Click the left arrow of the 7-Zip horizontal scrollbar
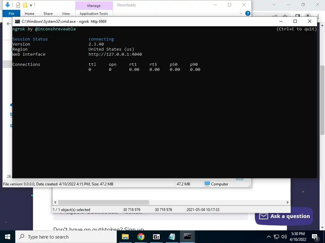Viewport: 325px width, 243px height. (55, 202)
